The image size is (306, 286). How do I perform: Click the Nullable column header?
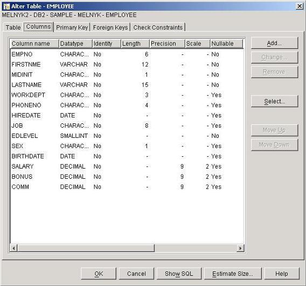227,44
